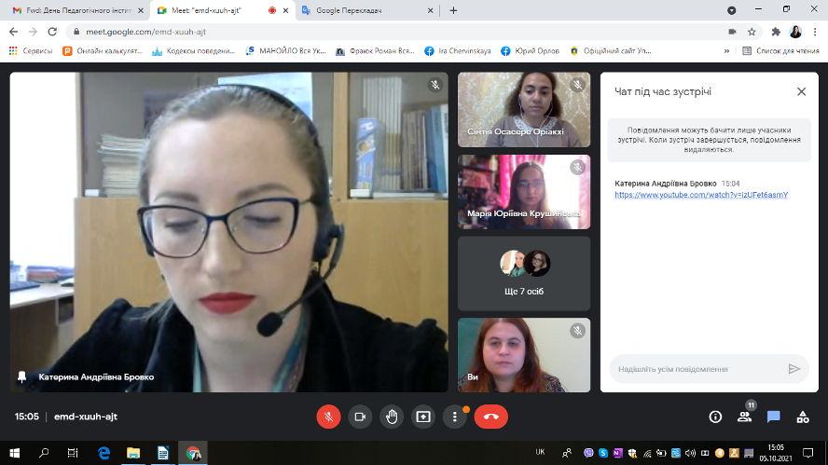Open the Офіційний сайт bookmark
This screenshot has width=828, height=465.
pos(611,51)
